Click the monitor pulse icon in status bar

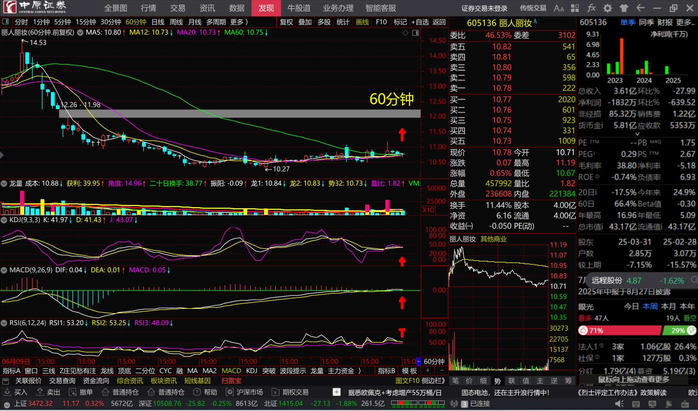pyautogui.click(x=652, y=404)
